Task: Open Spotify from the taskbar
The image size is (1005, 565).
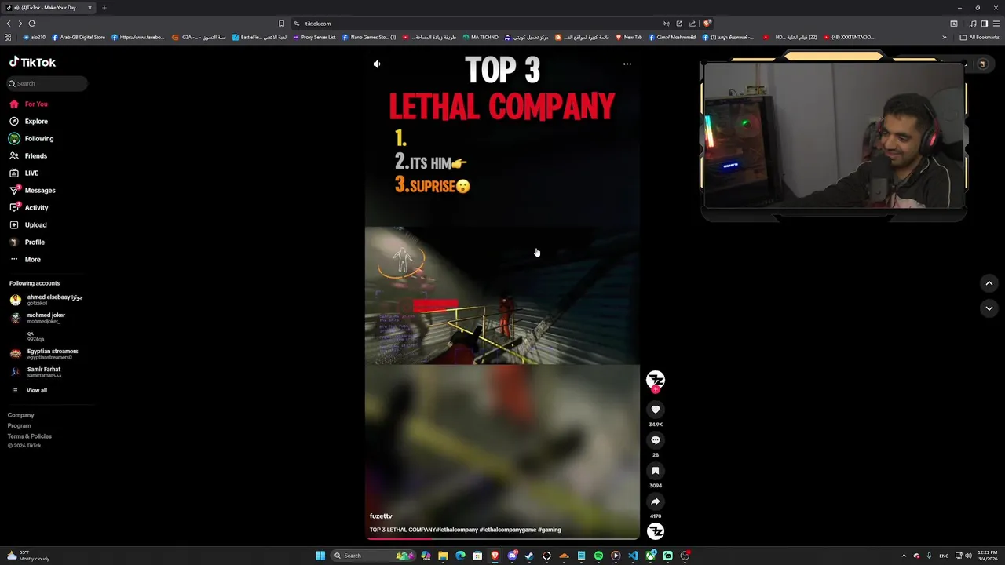Action: point(598,556)
